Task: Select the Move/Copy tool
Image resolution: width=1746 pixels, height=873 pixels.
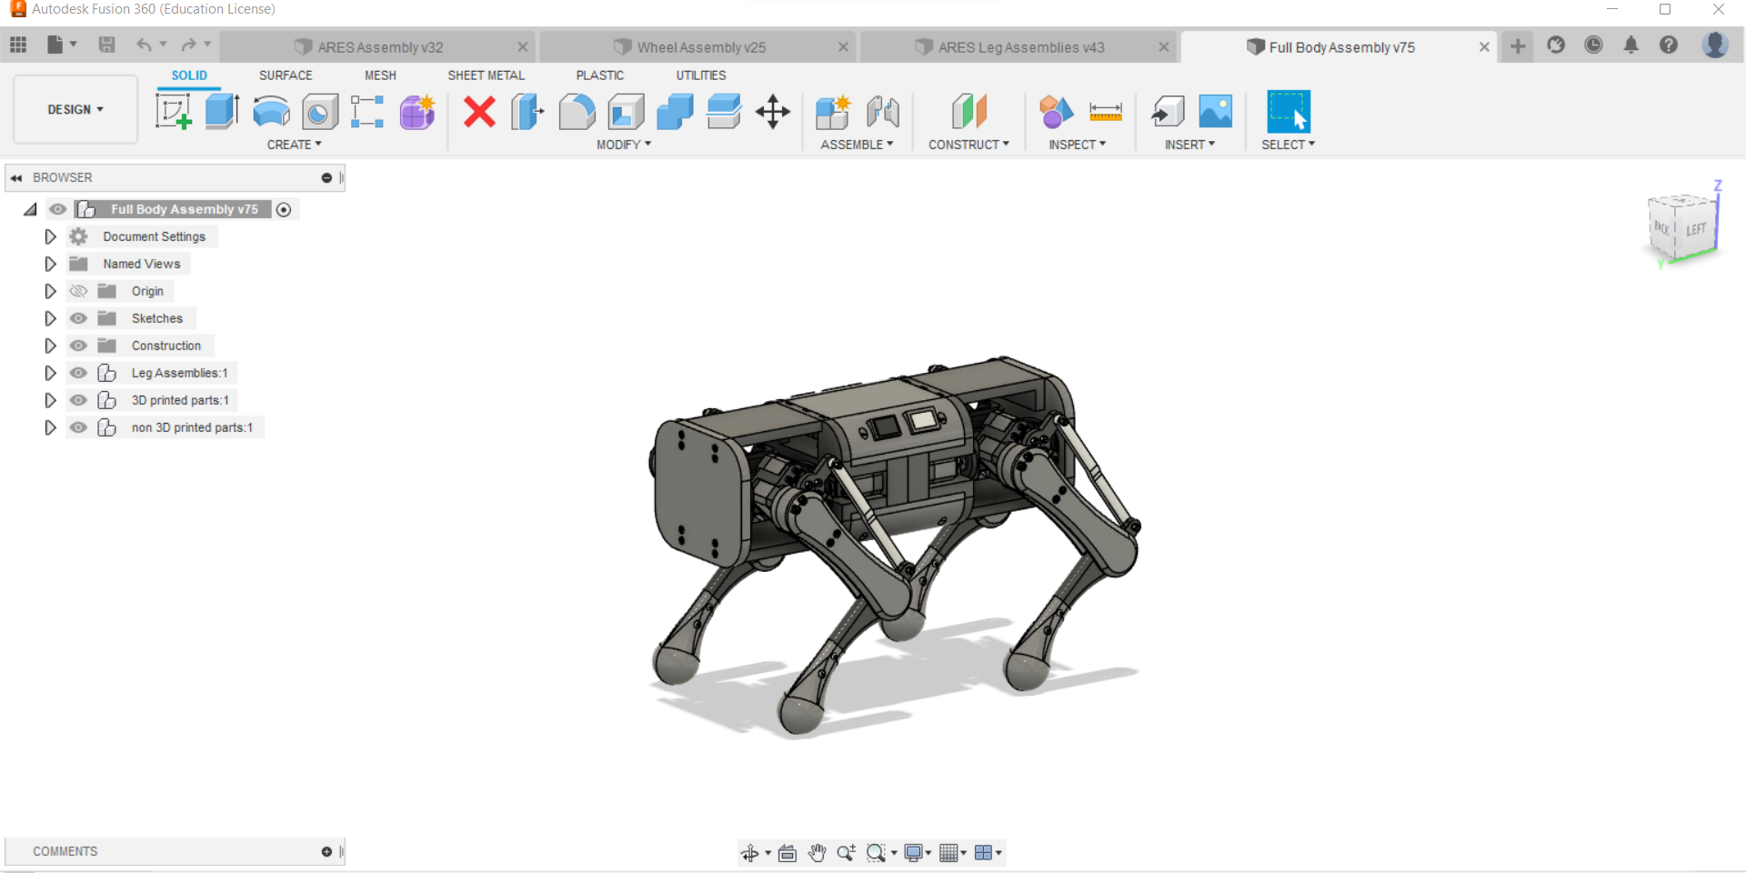Action: click(773, 112)
